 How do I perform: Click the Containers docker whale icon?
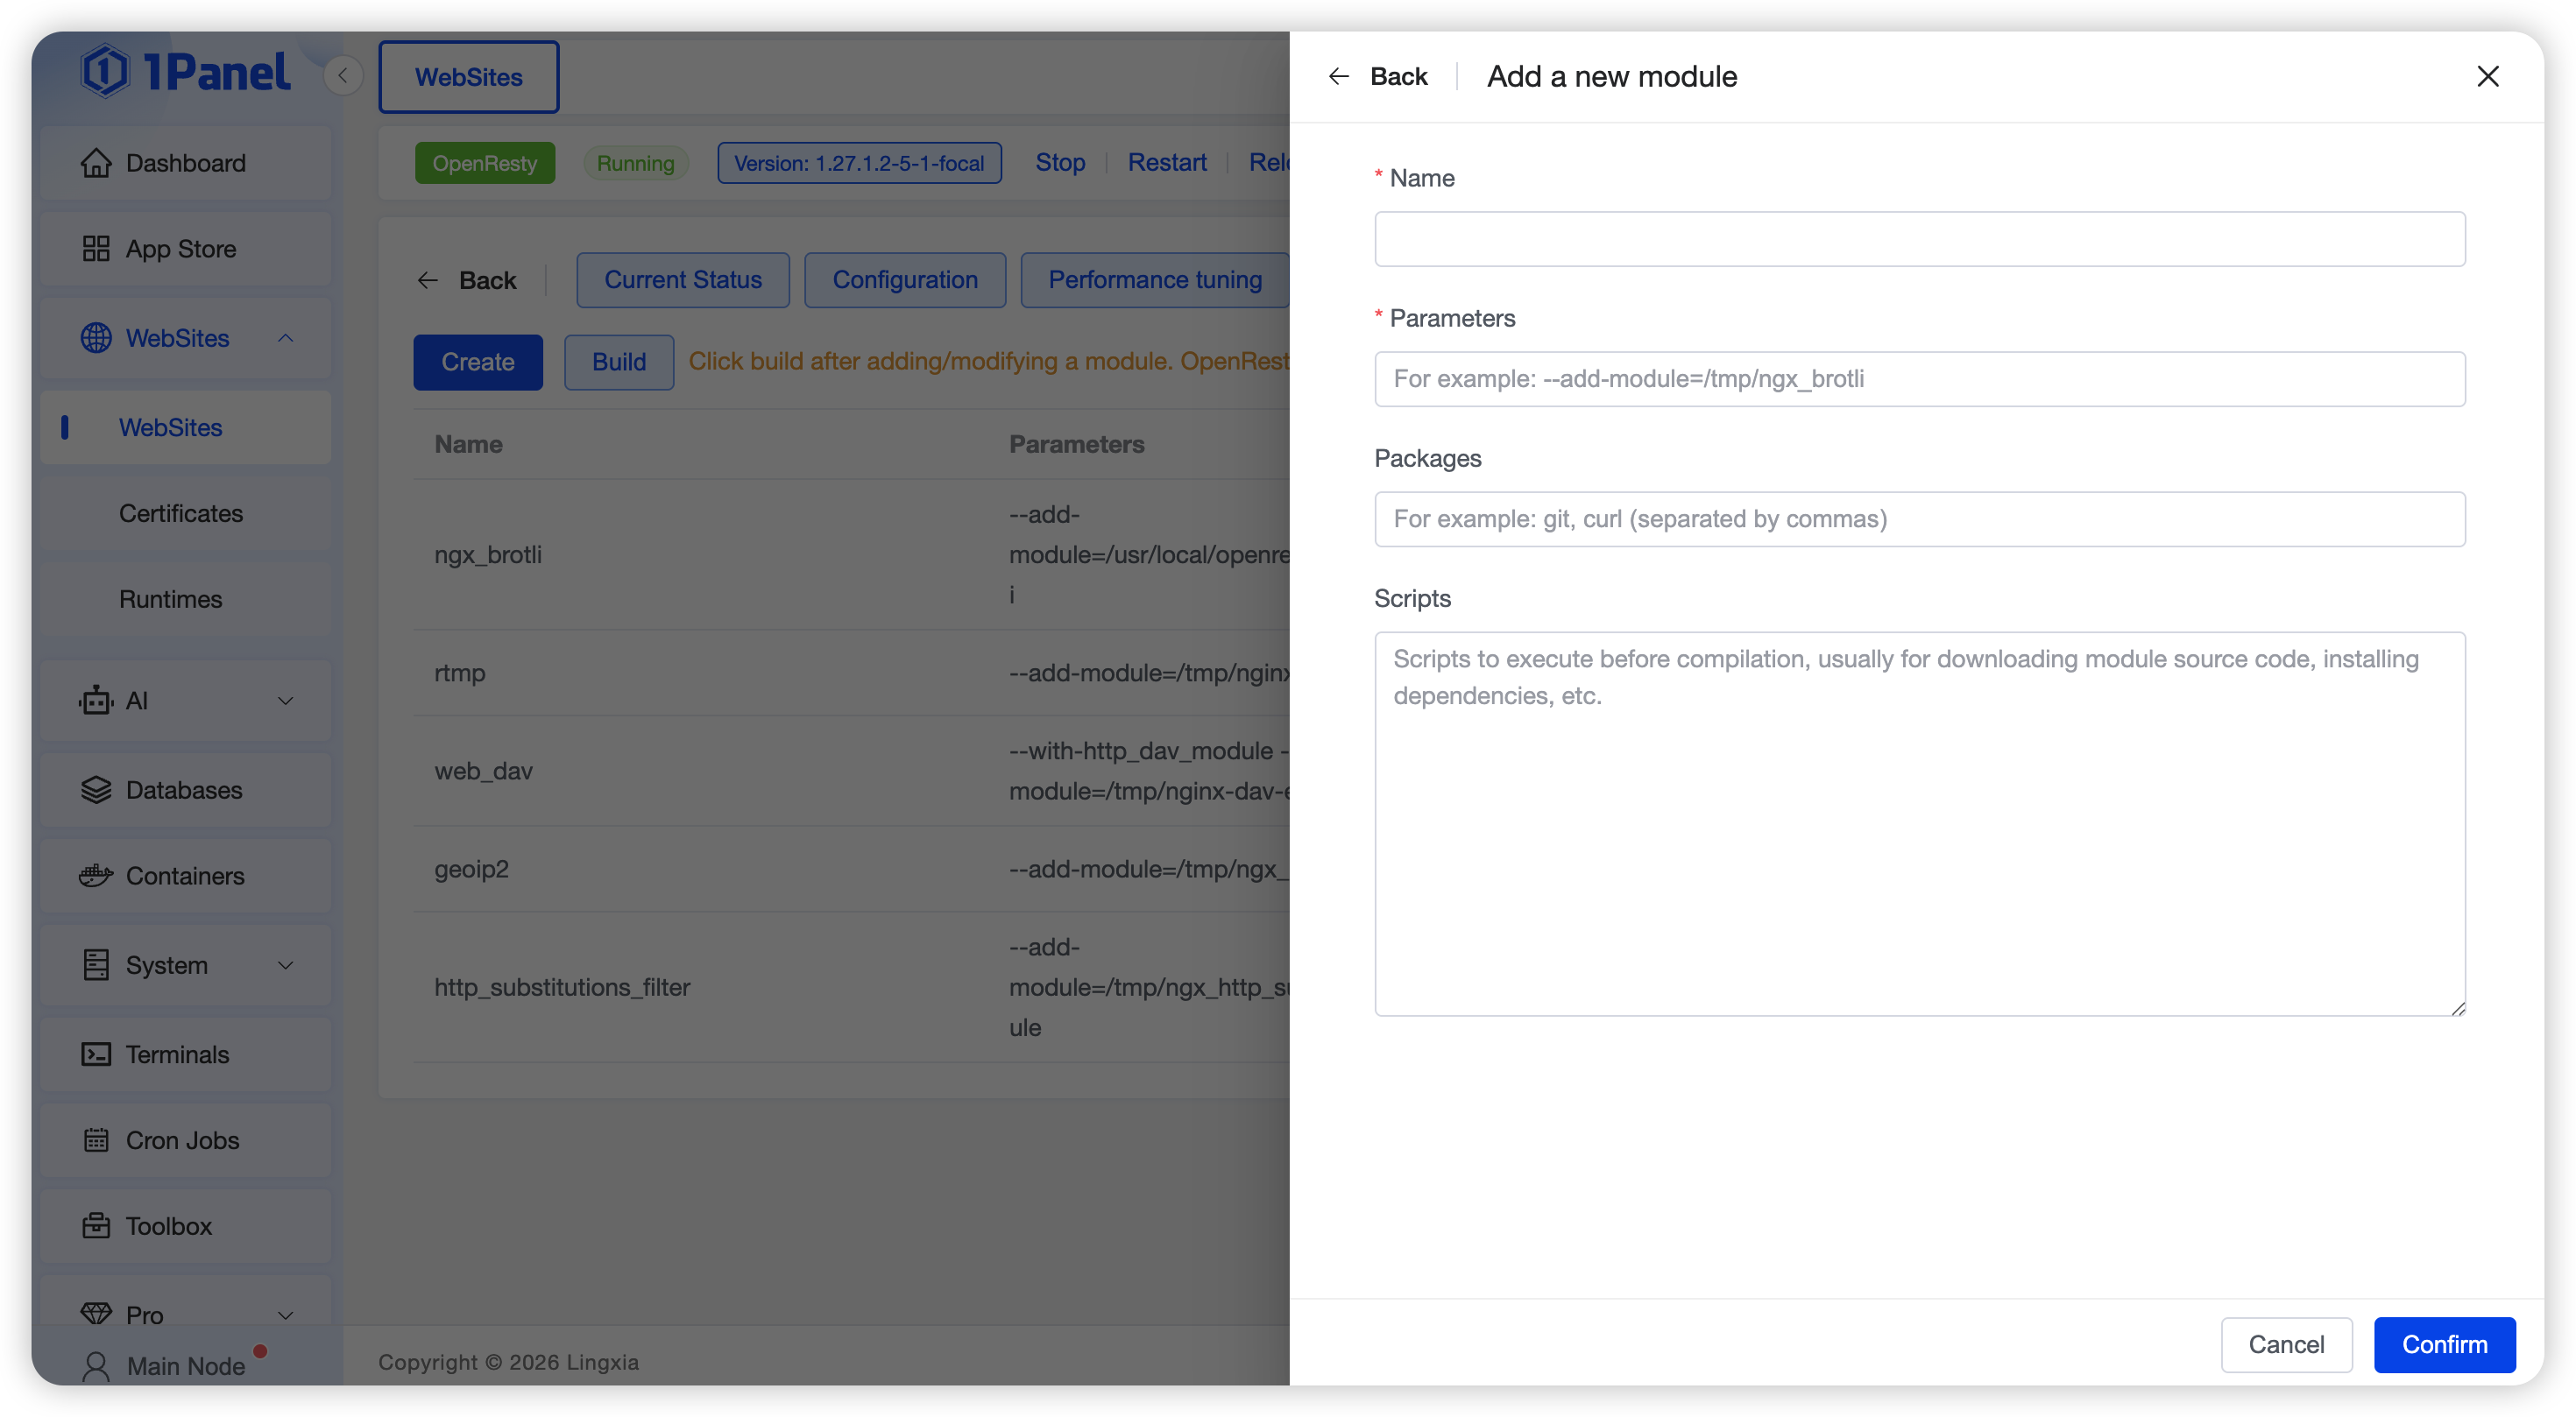(x=96, y=876)
